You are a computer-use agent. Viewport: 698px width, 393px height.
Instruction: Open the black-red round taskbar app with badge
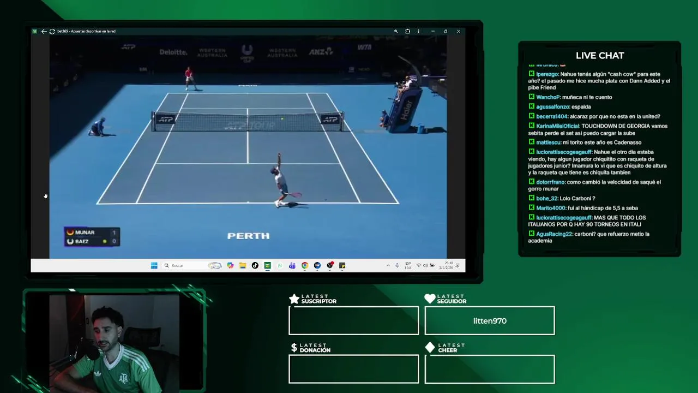pos(330,265)
